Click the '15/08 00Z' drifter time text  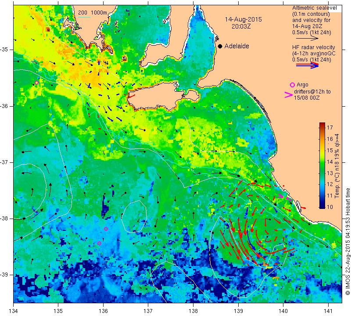(x=307, y=98)
